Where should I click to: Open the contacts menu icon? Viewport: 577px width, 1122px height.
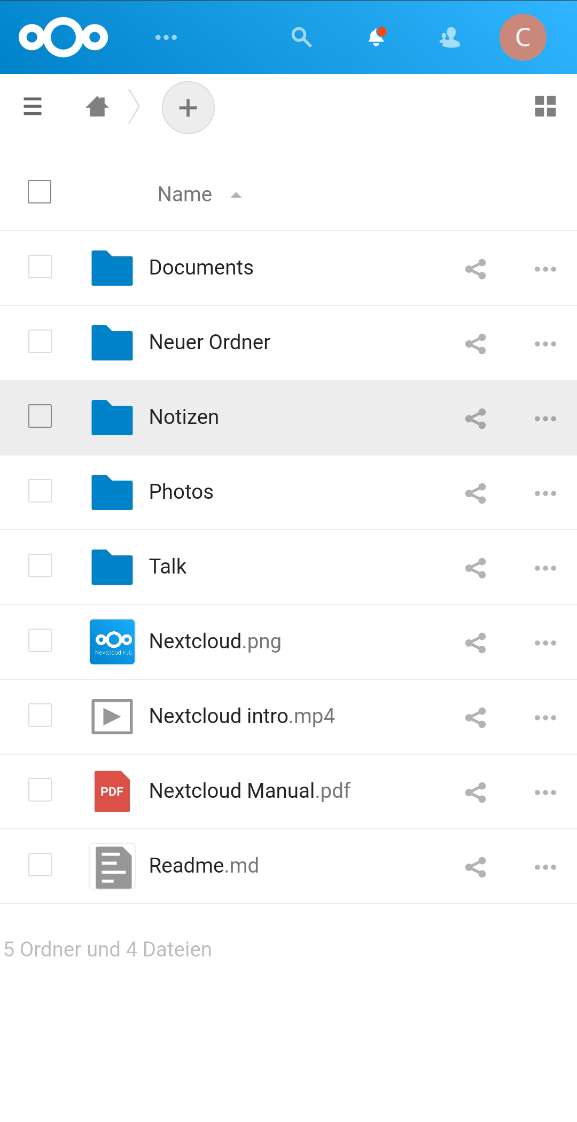(450, 37)
